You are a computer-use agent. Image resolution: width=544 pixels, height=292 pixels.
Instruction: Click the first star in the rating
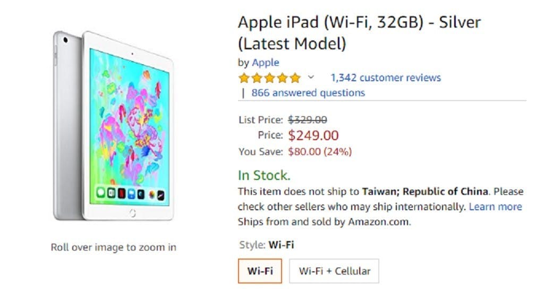244,78
